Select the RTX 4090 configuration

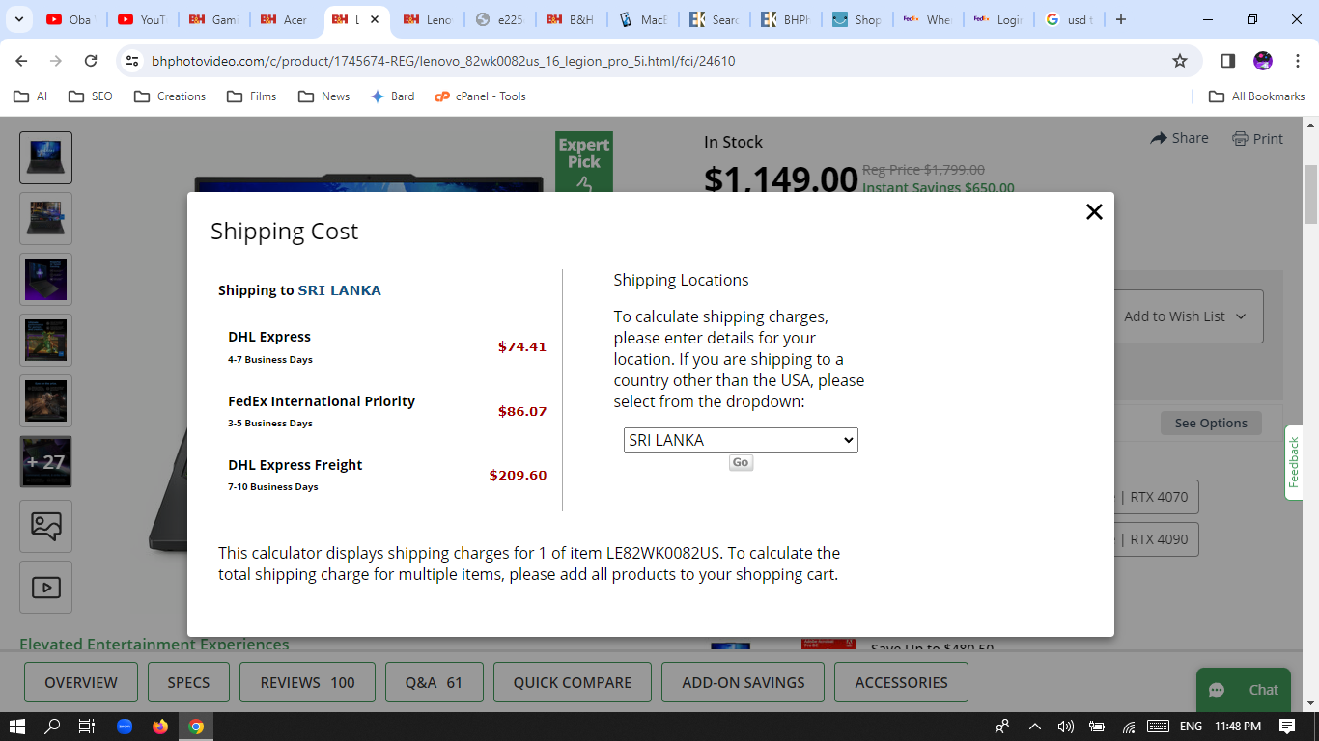click(x=1156, y=539)
